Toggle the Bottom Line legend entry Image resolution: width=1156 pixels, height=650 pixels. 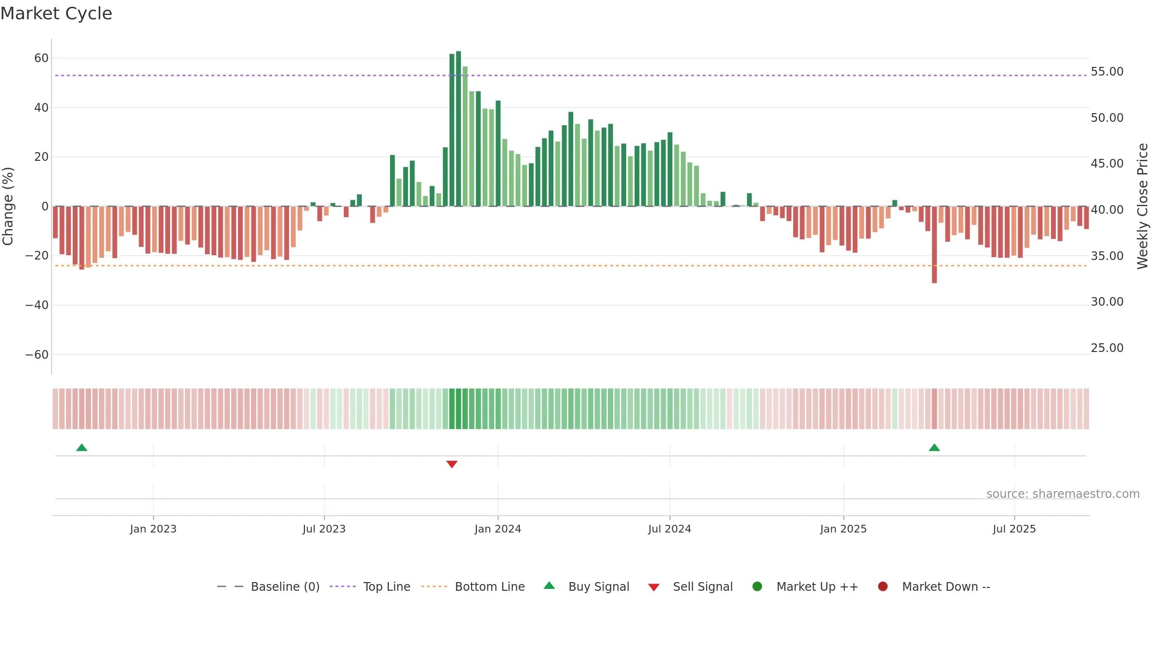(x=473, y=586)
